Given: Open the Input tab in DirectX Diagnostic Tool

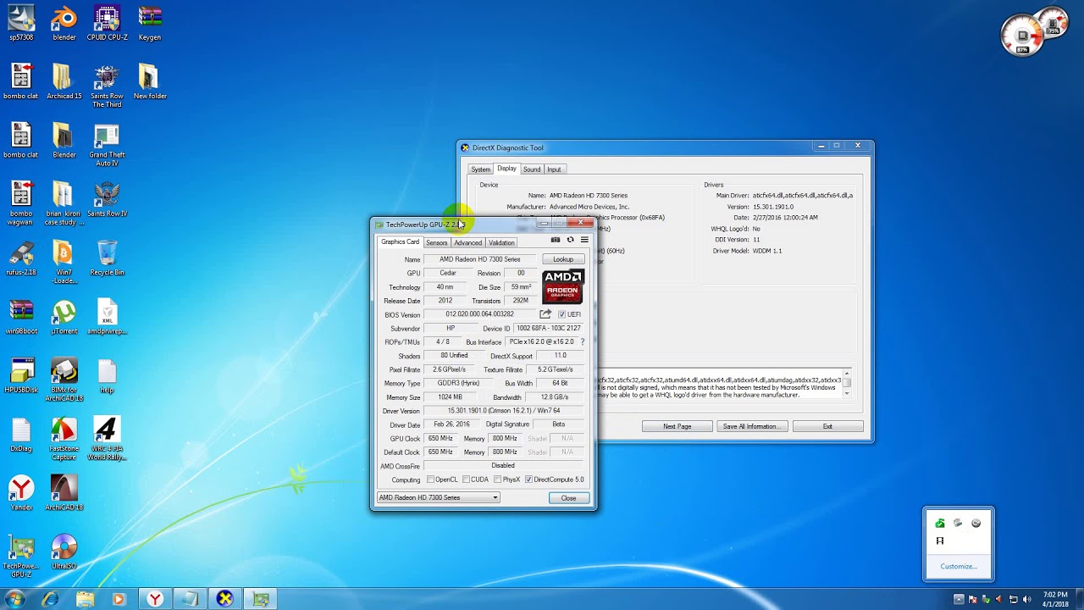Looking at the screenshot, I should point(554,169).
